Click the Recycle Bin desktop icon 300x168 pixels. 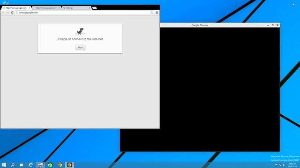pos(6,3)
